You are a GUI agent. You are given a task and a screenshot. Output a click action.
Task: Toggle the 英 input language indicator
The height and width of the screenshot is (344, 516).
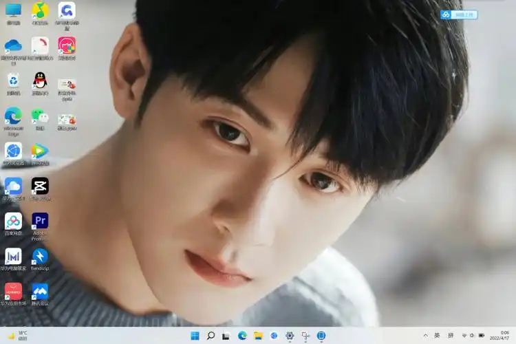click(x=437, y=336)
